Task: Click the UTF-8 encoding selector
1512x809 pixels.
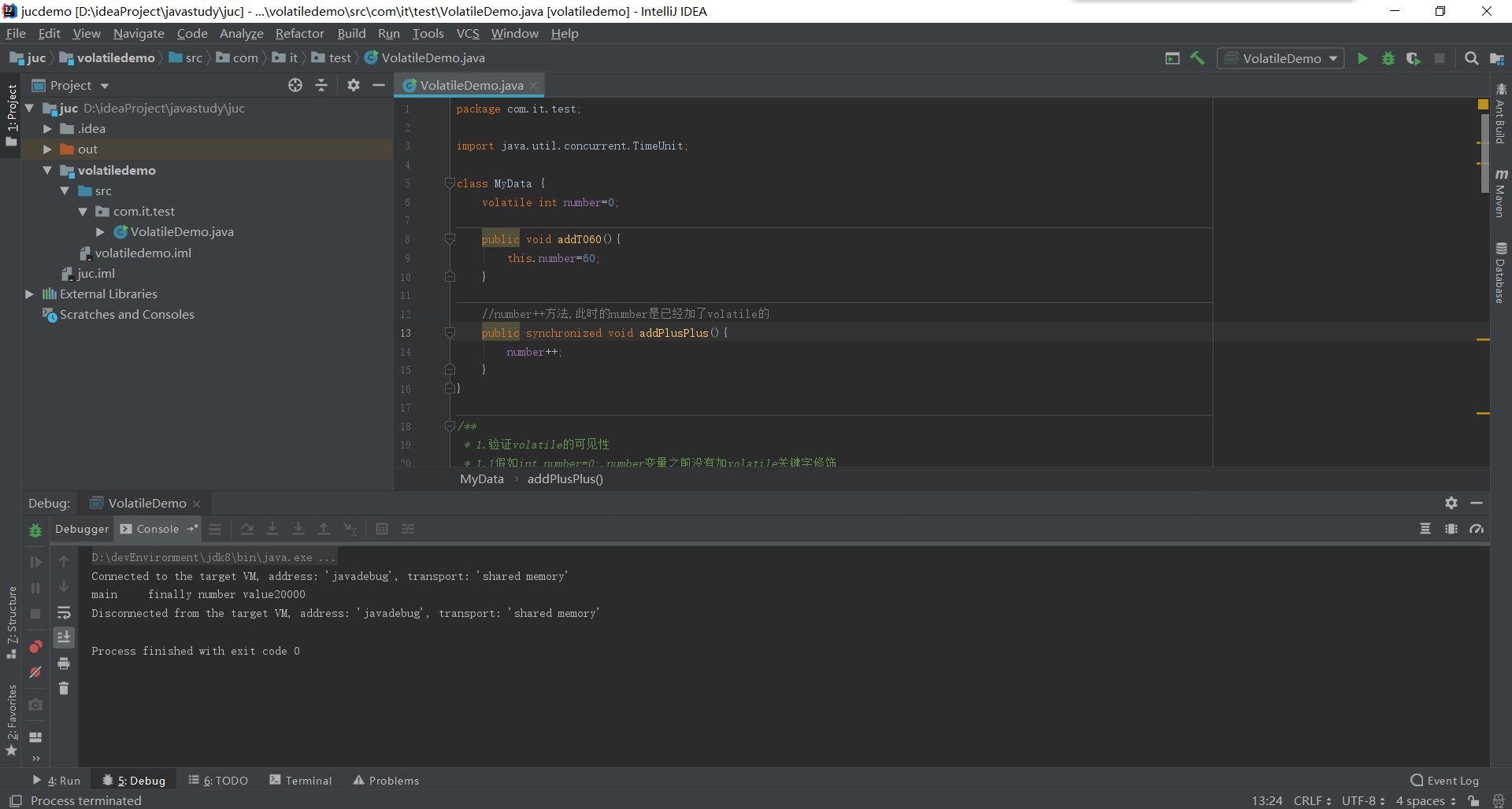Action: pos(1363,800)
